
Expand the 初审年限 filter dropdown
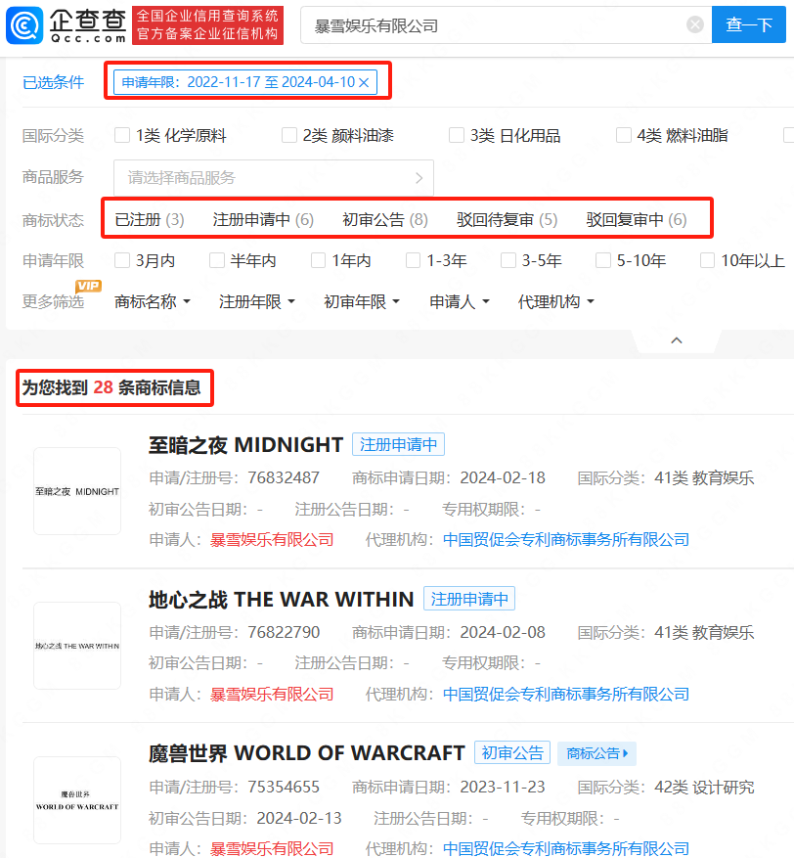(x=362, y=301)
